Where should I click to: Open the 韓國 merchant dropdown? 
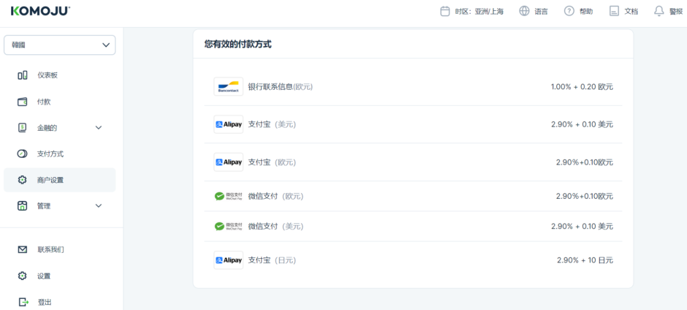pyautogui.click(x=59, y=45)
